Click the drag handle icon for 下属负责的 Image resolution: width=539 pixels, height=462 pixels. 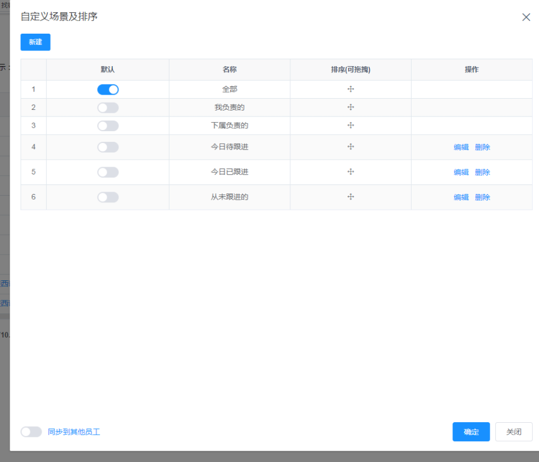click(350, 126)
